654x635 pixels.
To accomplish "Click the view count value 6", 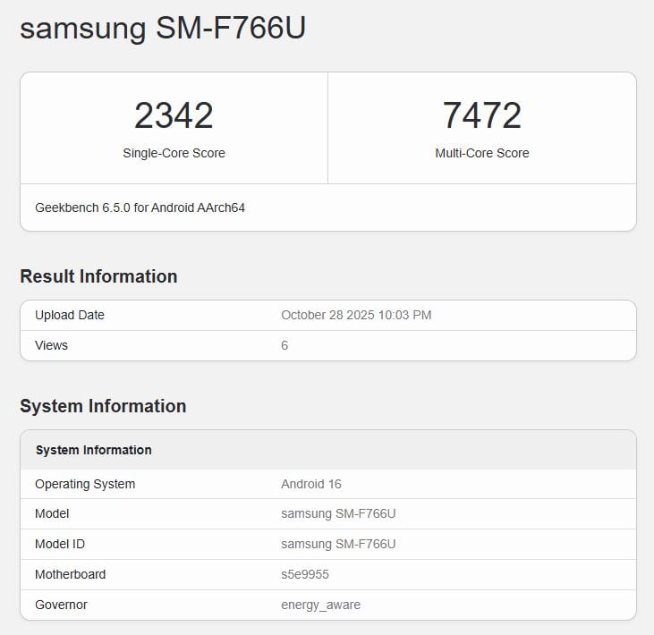I will tap(285, 345).
